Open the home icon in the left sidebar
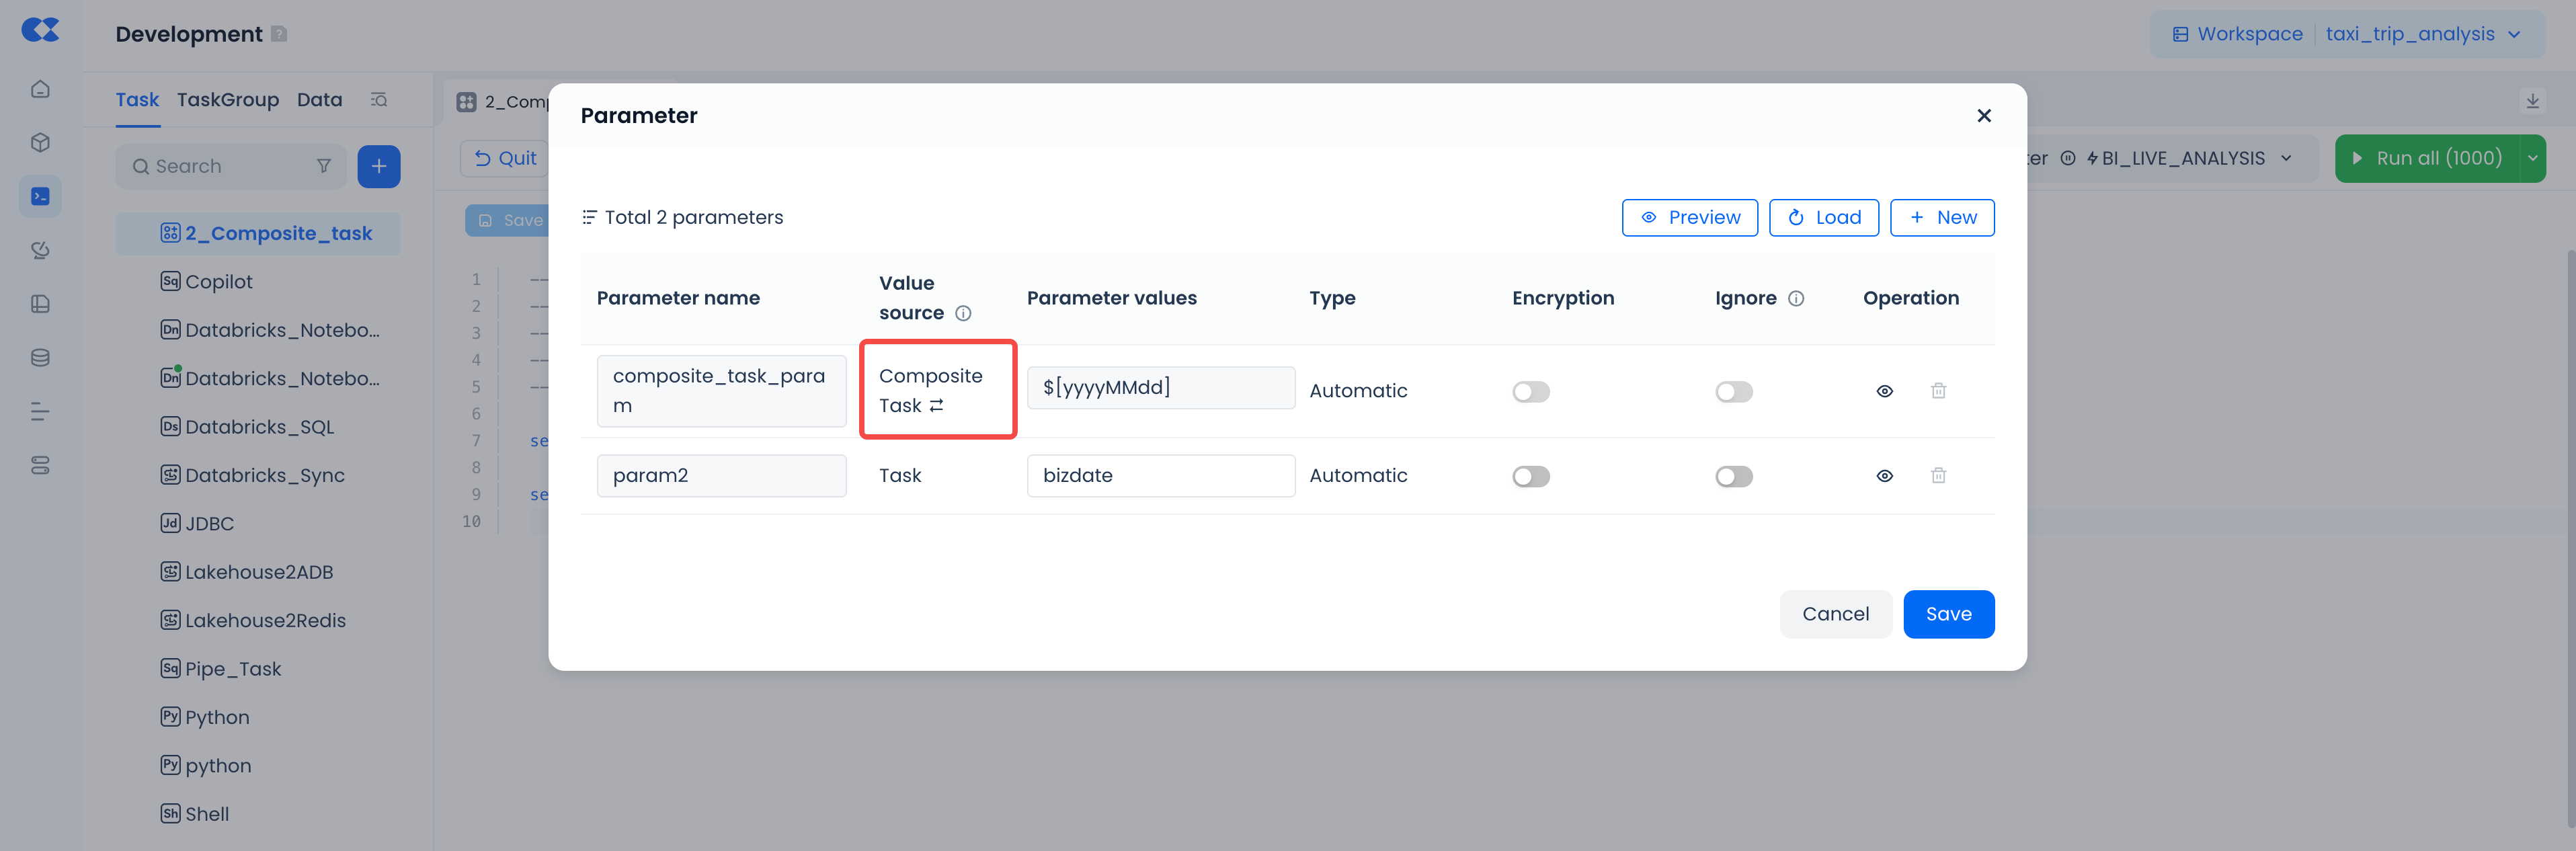 click(40, 89)
